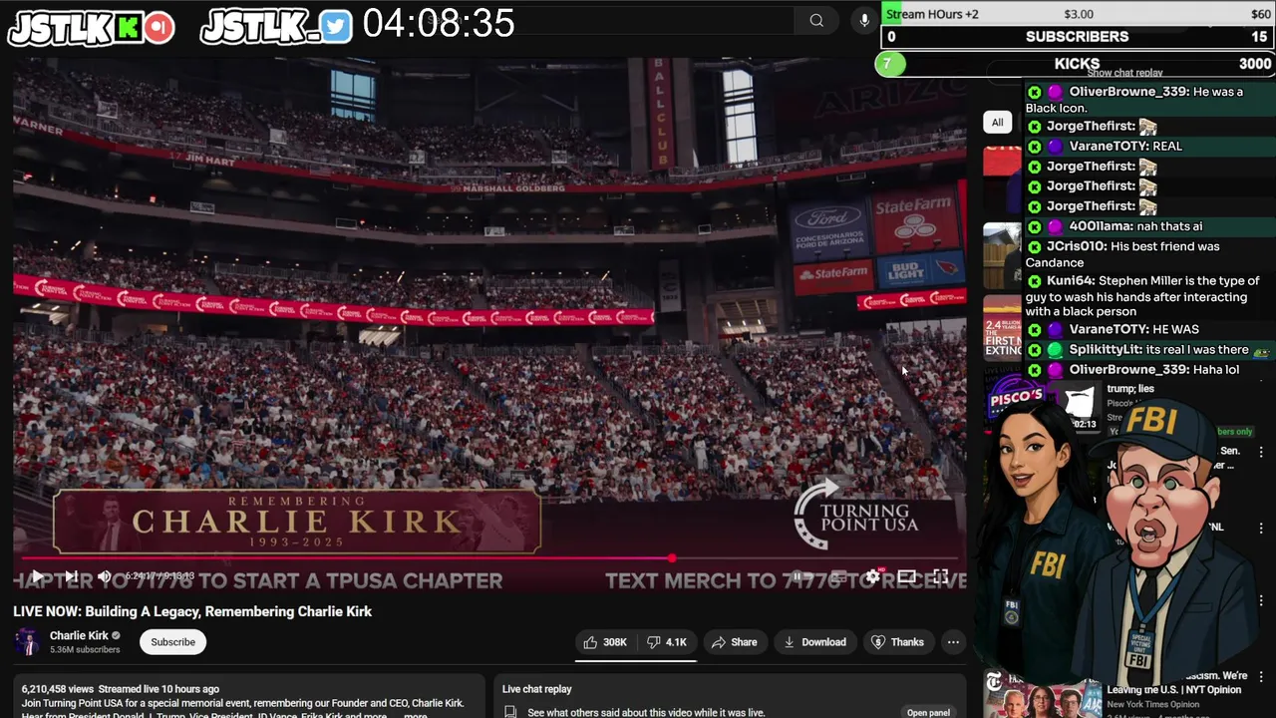Open 'Leaving the U.S. | NYT Opinion' video
The image size is (1276, 718).
1173,690
